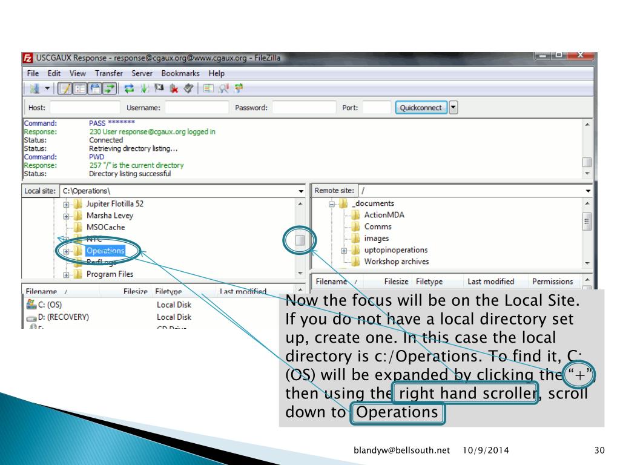This screenshot has height=465, width=620.
Task: Click the Username input field
Action: [197, 107]
